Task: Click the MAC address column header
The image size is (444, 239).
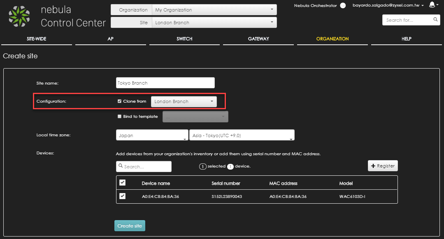Action: 284,183
